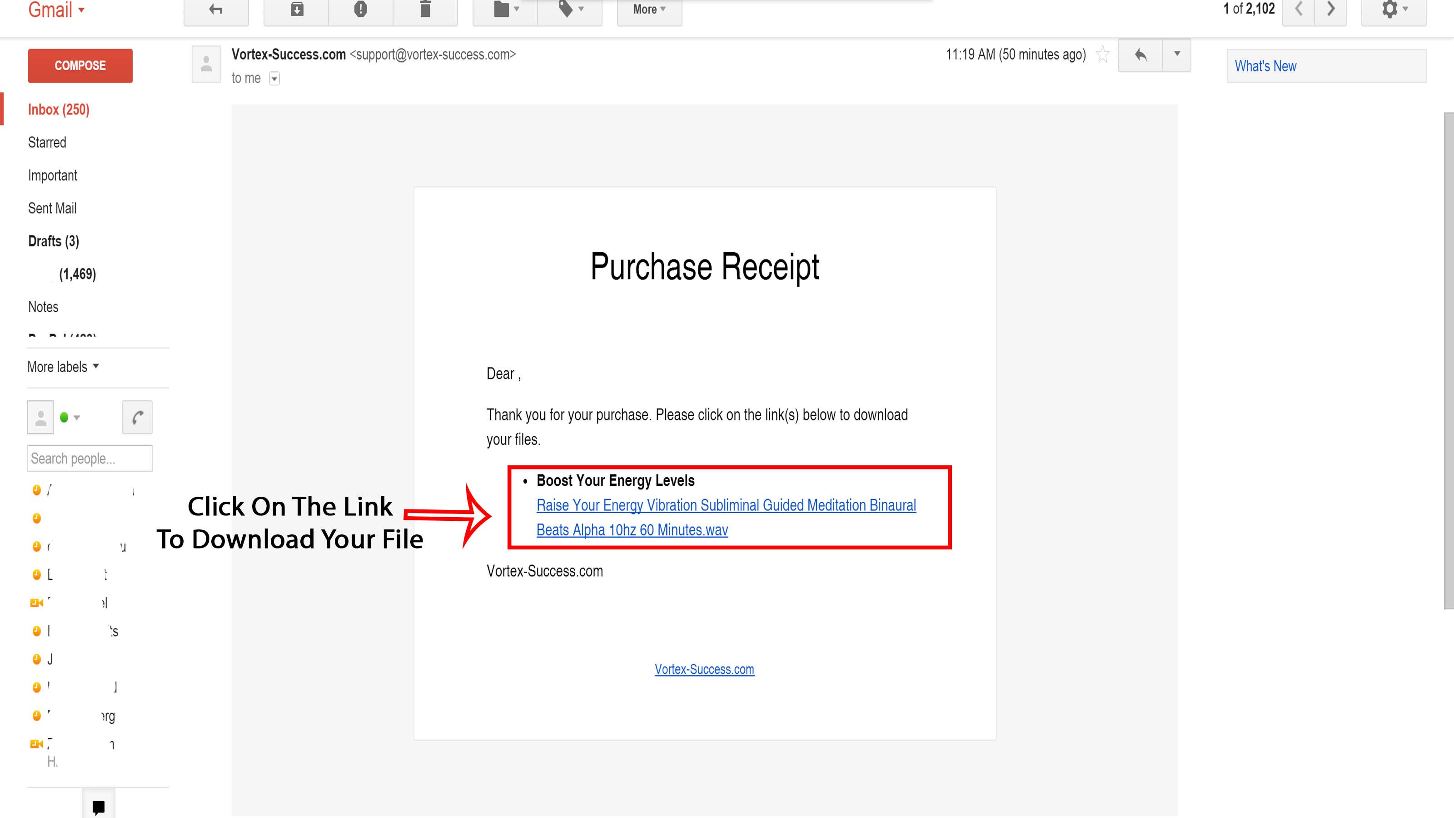Open the reply options dropdown arrow
Screen dimensions: 1454x818
(1177, 55)
